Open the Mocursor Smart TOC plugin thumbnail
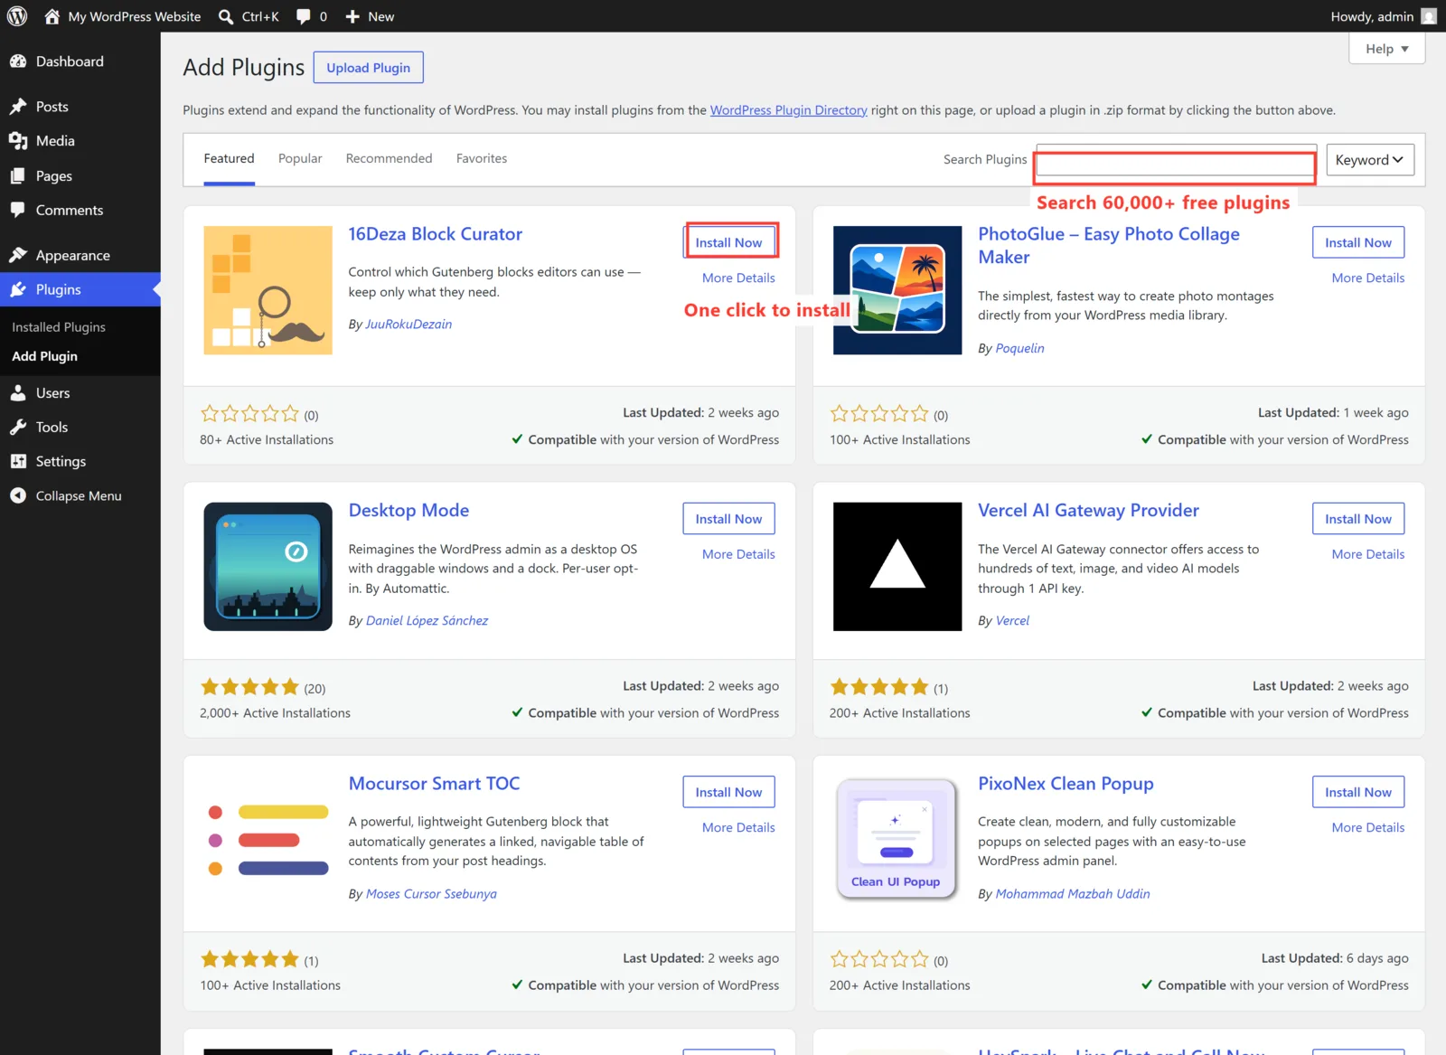Image resolution: width=1446 pixels, height=1055 pixels. click(x=268, y=840)
